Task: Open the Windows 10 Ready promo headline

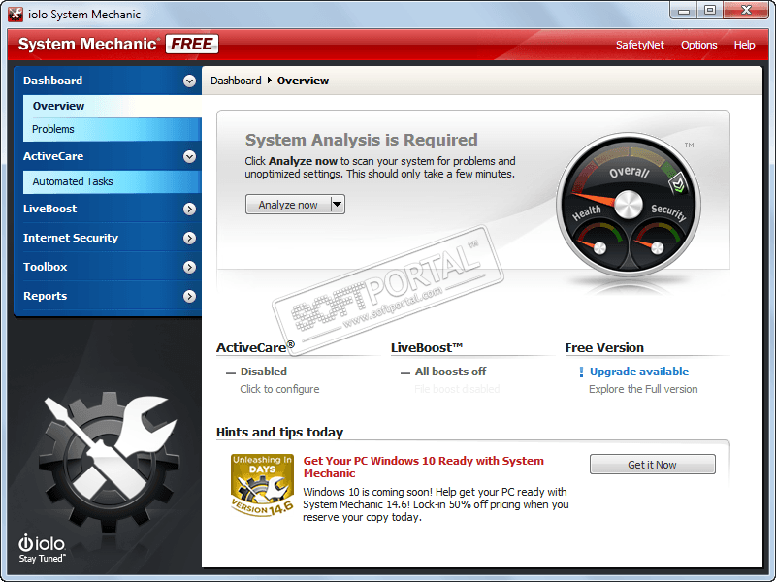Action: pyautogui.click(x=424, y=467)
